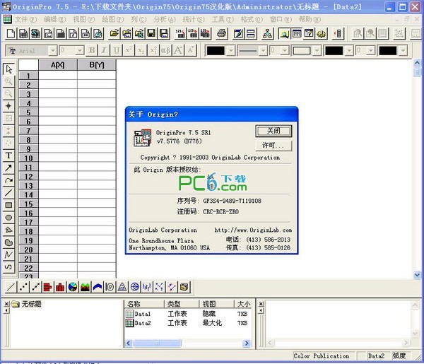Select 无标题 project folder
This screenshot has width=424, height=364.
coord(27,304)
